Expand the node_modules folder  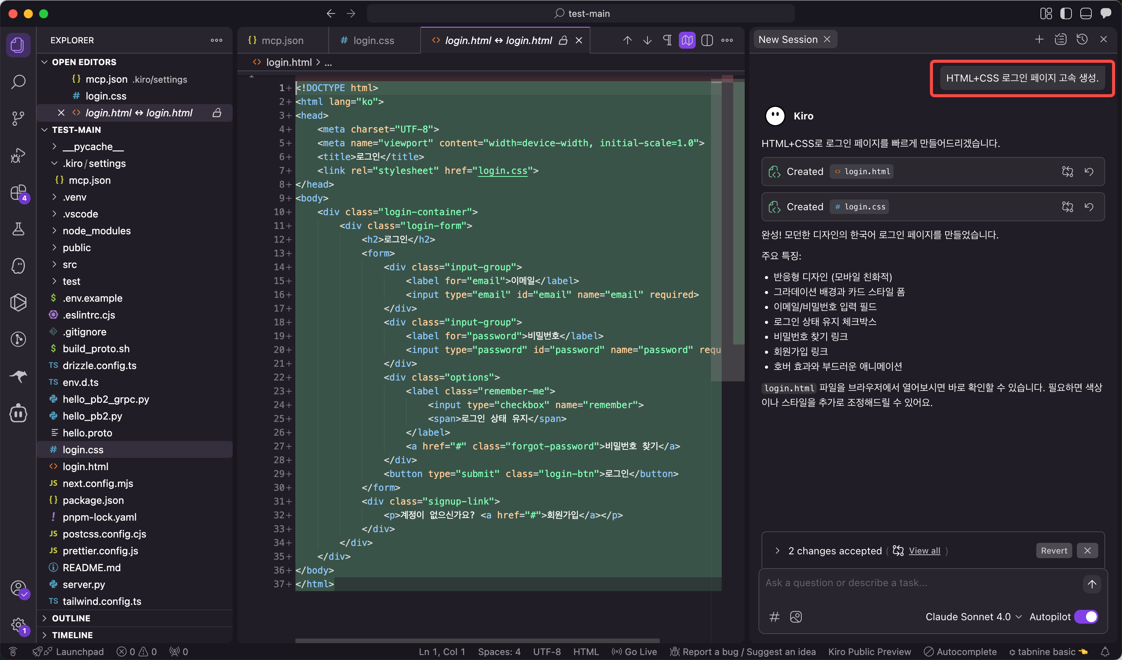[x=96, y=231]
